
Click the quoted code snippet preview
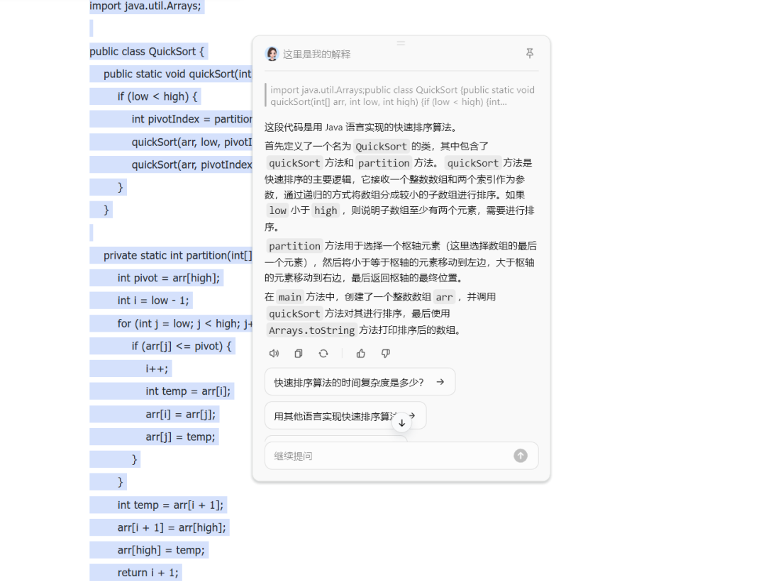401,96
